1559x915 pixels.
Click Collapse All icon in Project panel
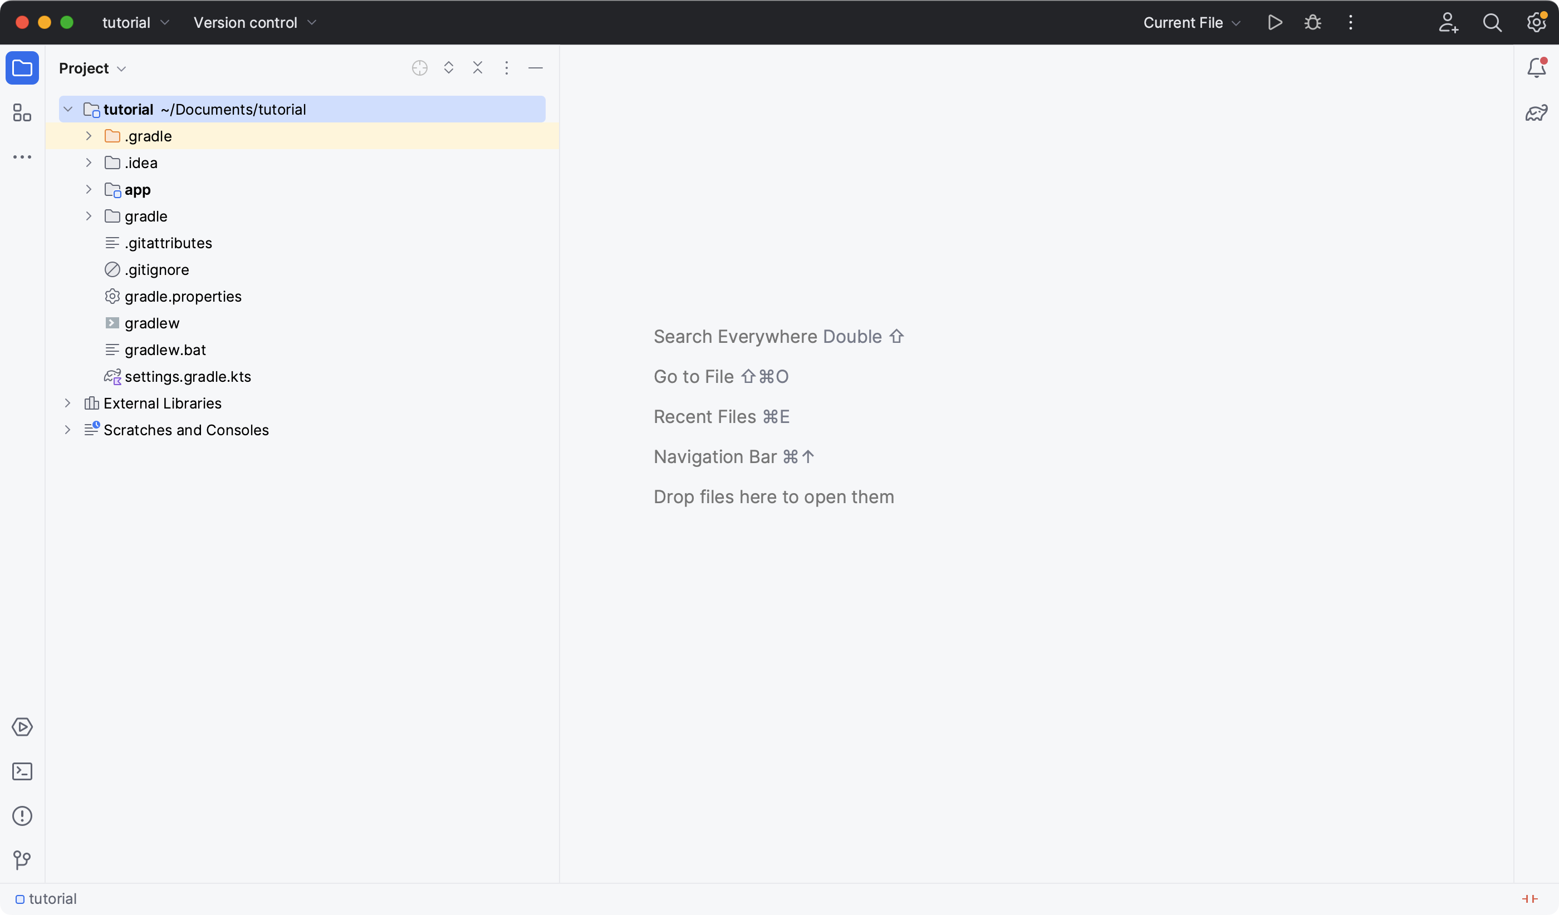click(478, 68)
